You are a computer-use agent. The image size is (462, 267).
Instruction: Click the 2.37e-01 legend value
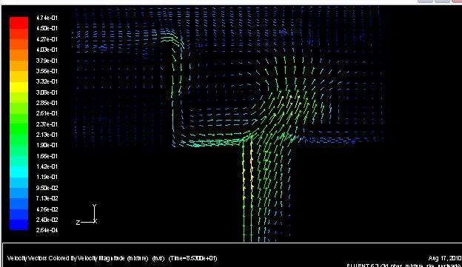point(47,124)
